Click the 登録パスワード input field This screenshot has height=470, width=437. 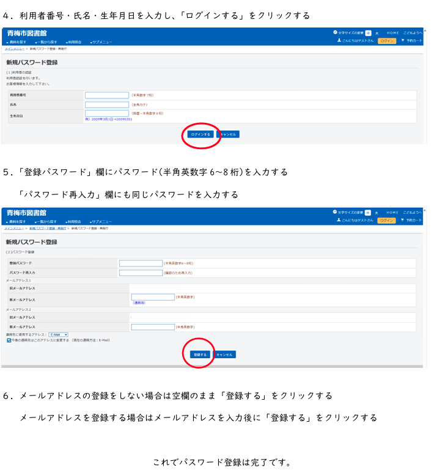tap(141, 263)
